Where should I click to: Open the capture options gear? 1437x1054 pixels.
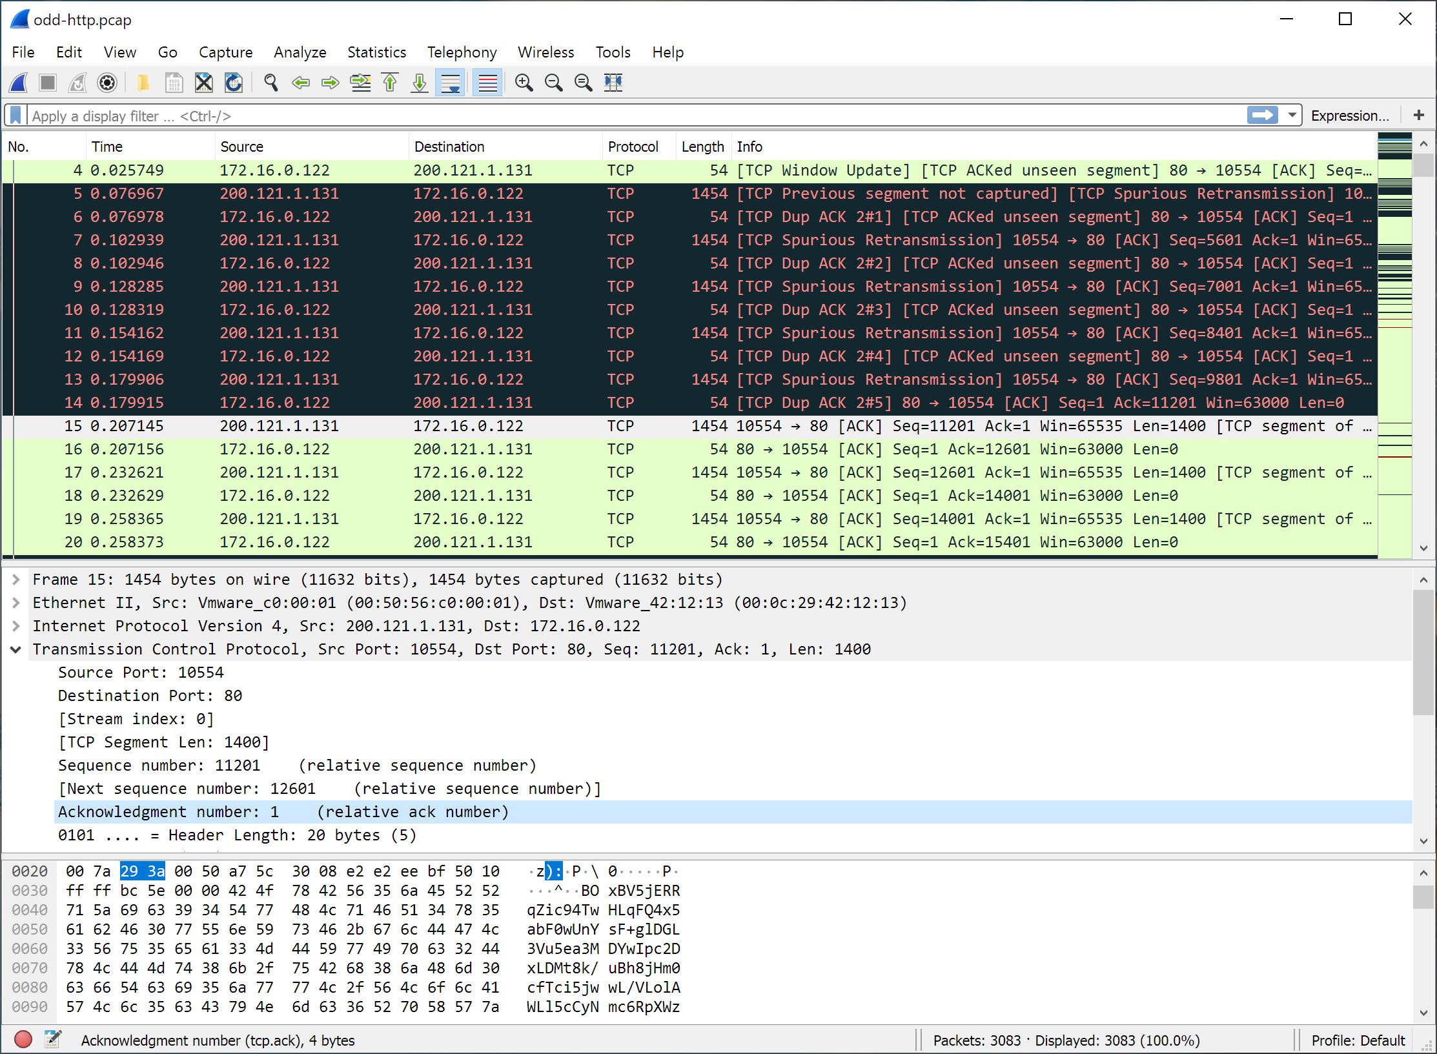point(107,83)
